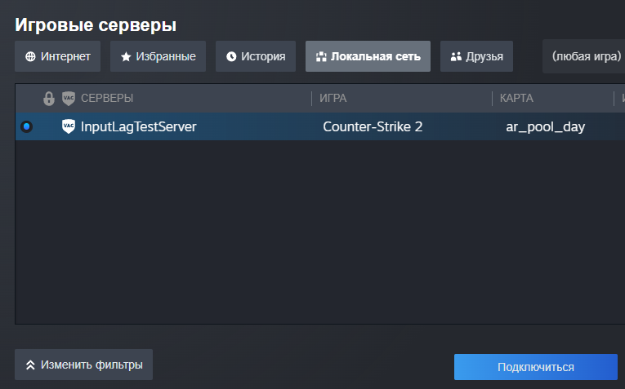This screenshot has width=625, height=389.
Task: Switch to the Друзья tab
Action: (476, 56)
